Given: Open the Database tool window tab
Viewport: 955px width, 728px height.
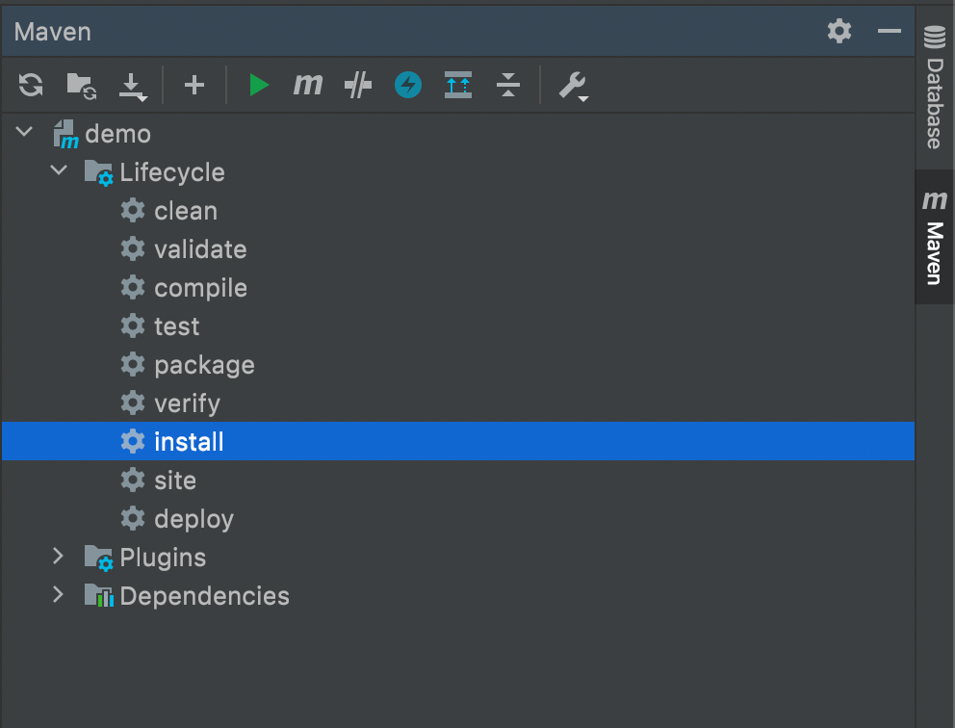Looking at the screenshot, I should [x=934, y=91].
